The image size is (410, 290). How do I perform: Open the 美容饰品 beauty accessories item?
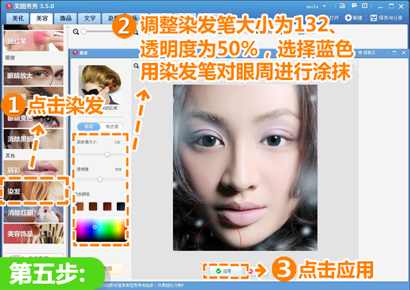[x=33, y=233]
